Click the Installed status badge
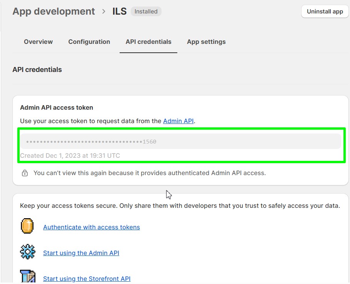This screenshot has width=350, height=284. pos(146,12)
